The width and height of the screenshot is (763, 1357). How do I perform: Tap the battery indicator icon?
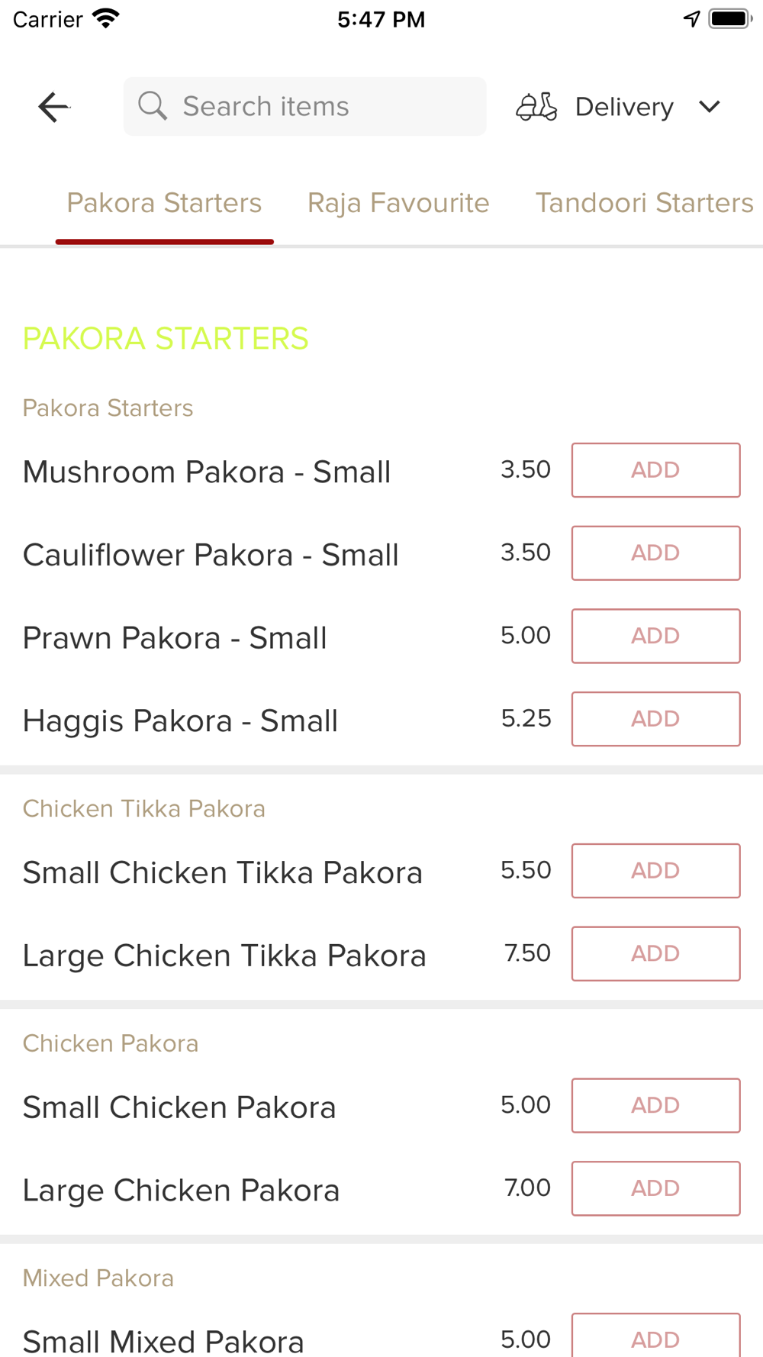pyautogui.click(x=729, y=19)
